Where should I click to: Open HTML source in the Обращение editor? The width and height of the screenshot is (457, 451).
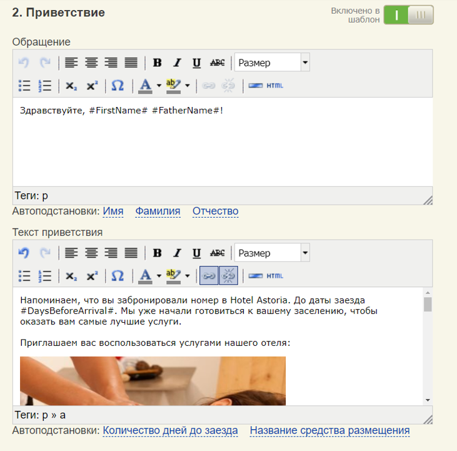click(275, 86)
